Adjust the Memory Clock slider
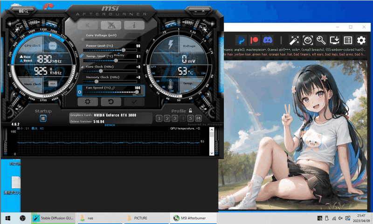 coord(110,81)
